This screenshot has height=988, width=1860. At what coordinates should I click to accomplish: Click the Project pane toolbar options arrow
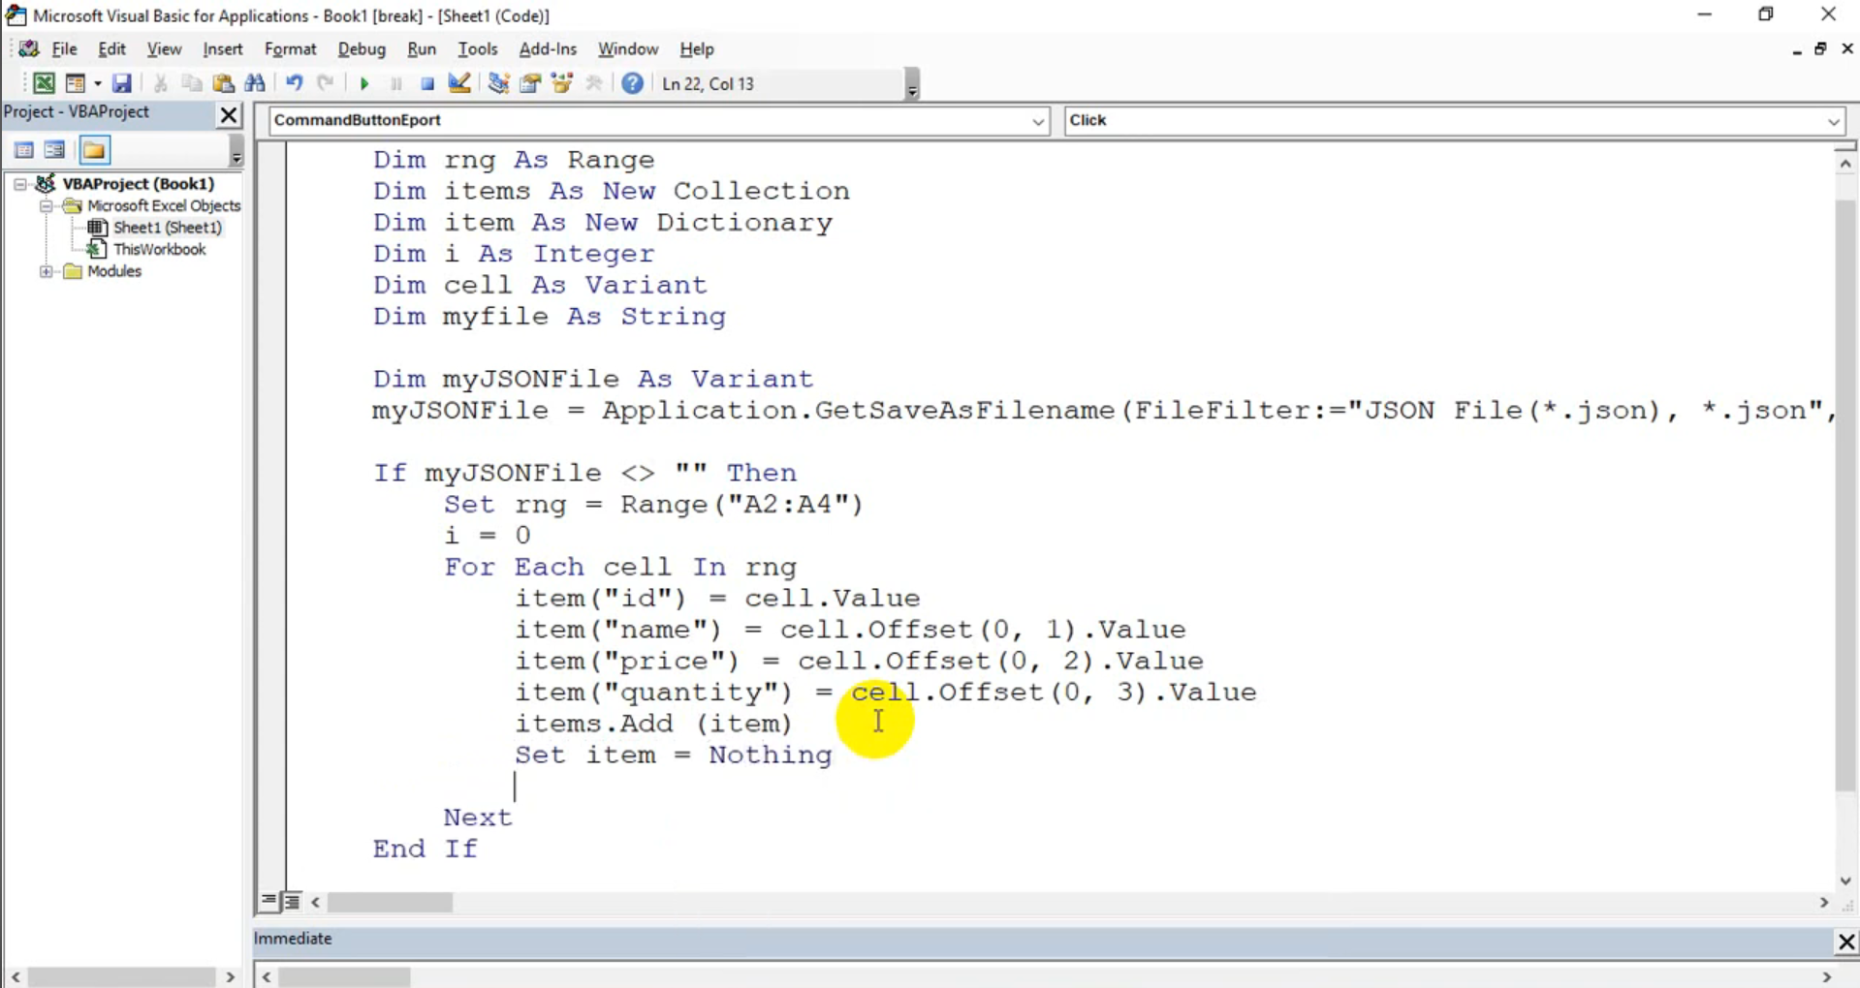[x=236, y=152]
